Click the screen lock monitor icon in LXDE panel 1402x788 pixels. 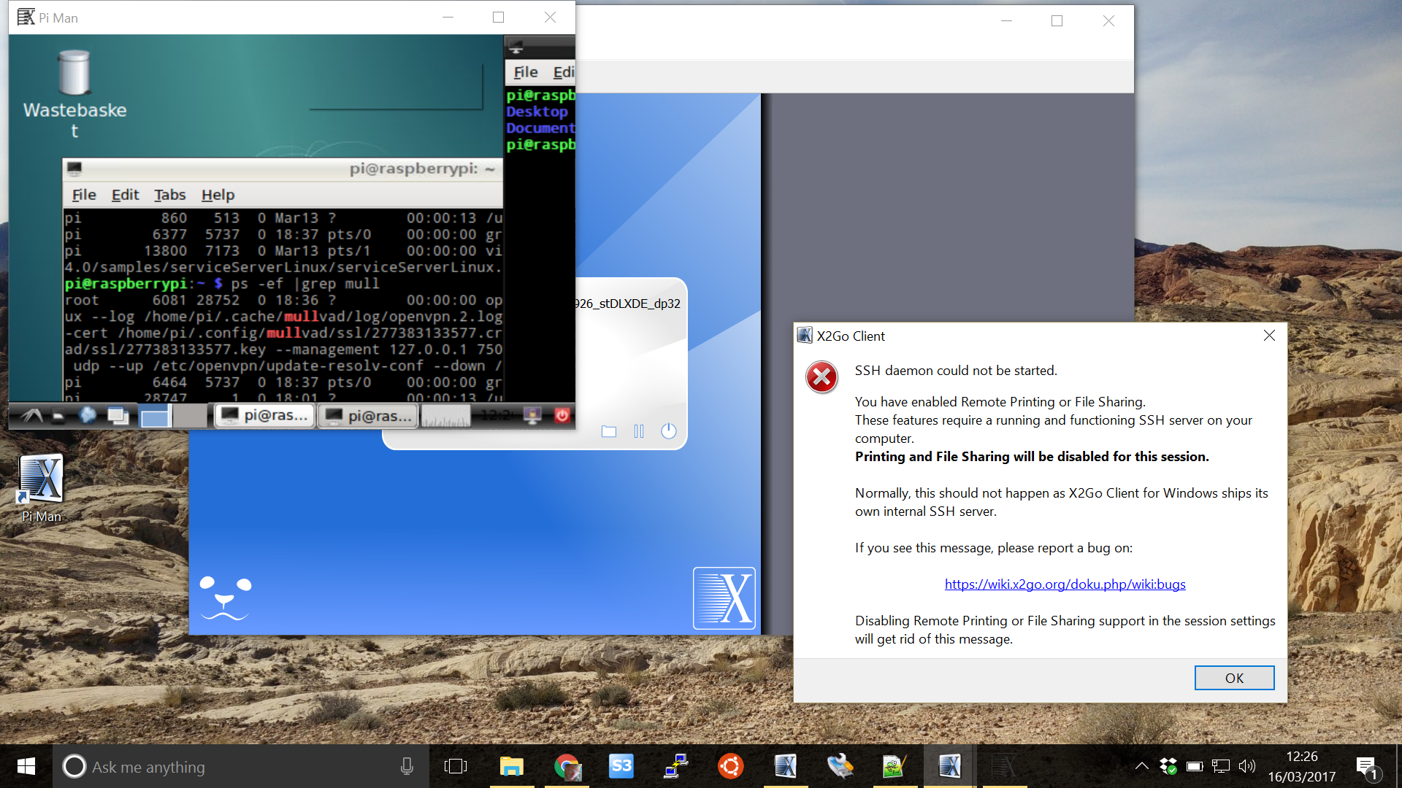point(532,416)
